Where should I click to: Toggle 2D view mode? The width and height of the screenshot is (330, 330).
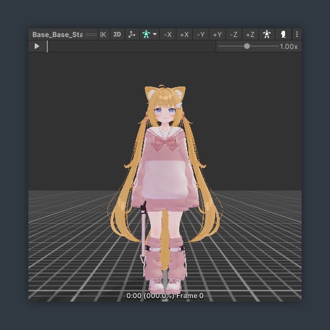(x=117, y=35)
